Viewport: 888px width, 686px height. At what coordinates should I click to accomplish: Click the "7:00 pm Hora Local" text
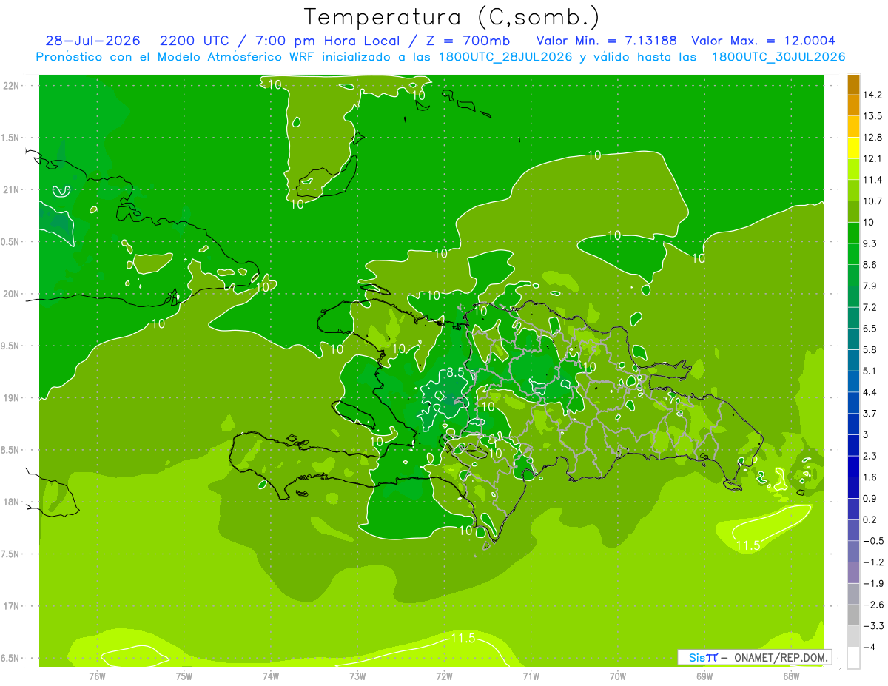click(328, 41)
